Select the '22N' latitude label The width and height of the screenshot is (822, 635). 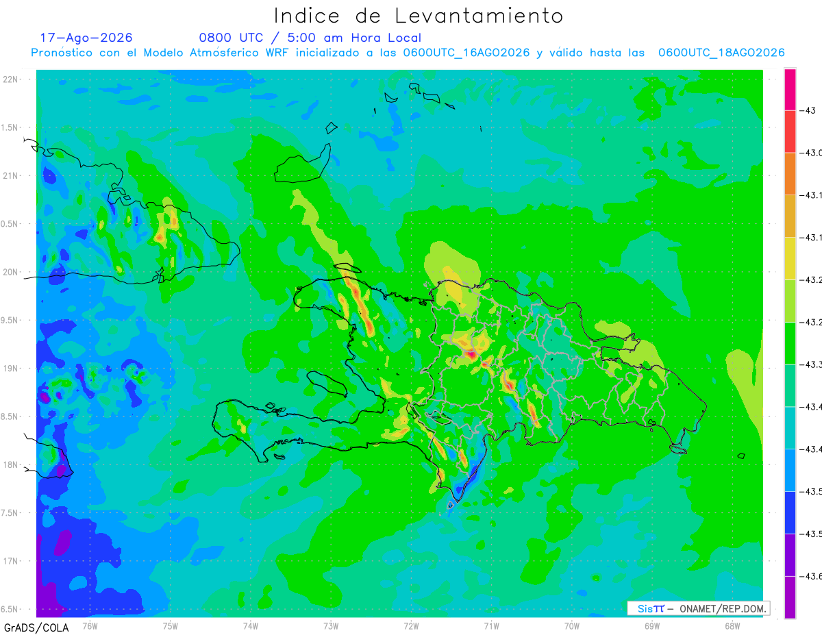pos(11,79)
